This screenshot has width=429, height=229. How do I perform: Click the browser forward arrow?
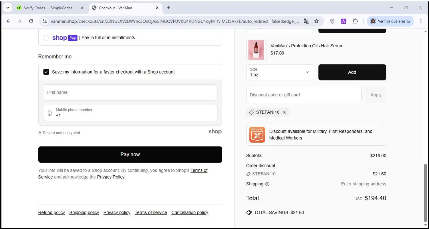(19, 21)
